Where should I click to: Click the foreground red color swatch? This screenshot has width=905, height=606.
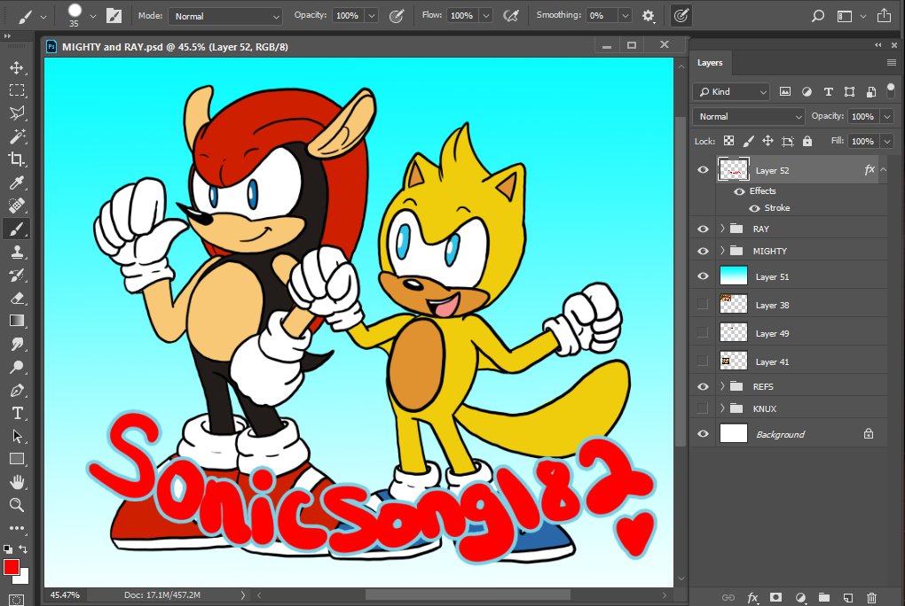point(11,567)
